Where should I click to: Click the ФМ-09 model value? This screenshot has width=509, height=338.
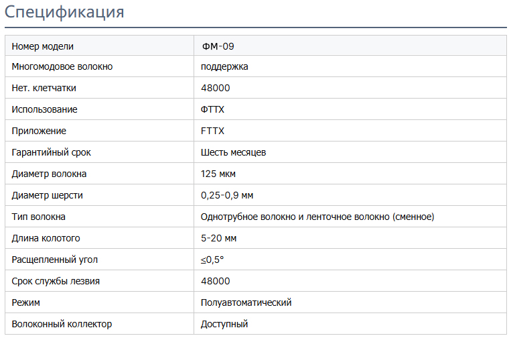(x=218, y=46)
